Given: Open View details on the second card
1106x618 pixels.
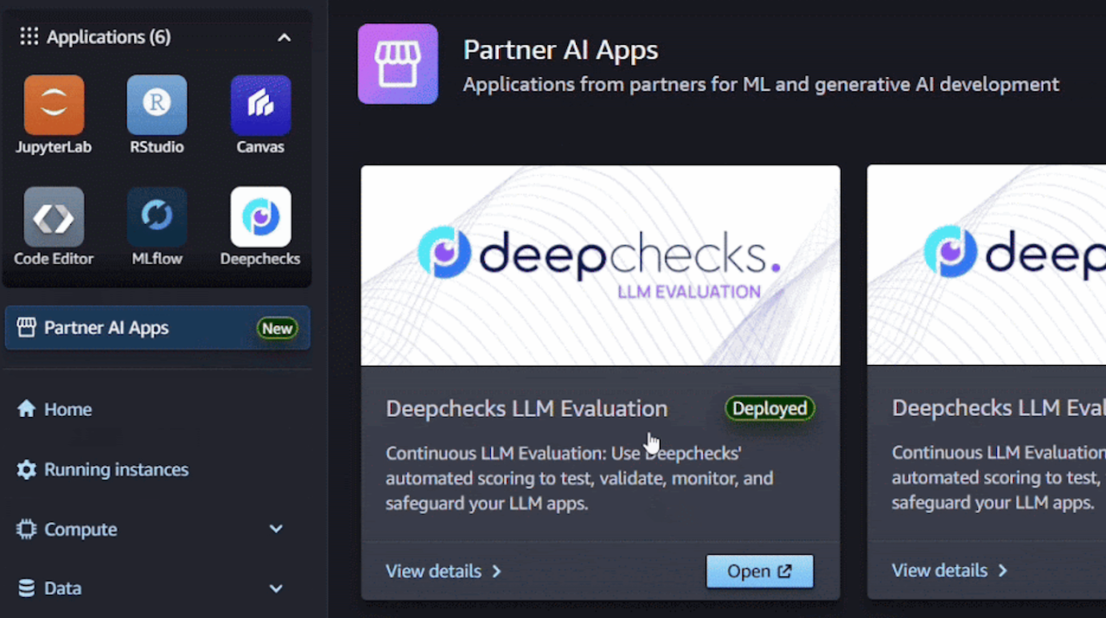Looking at the screenshot, I should pos(950,571).
